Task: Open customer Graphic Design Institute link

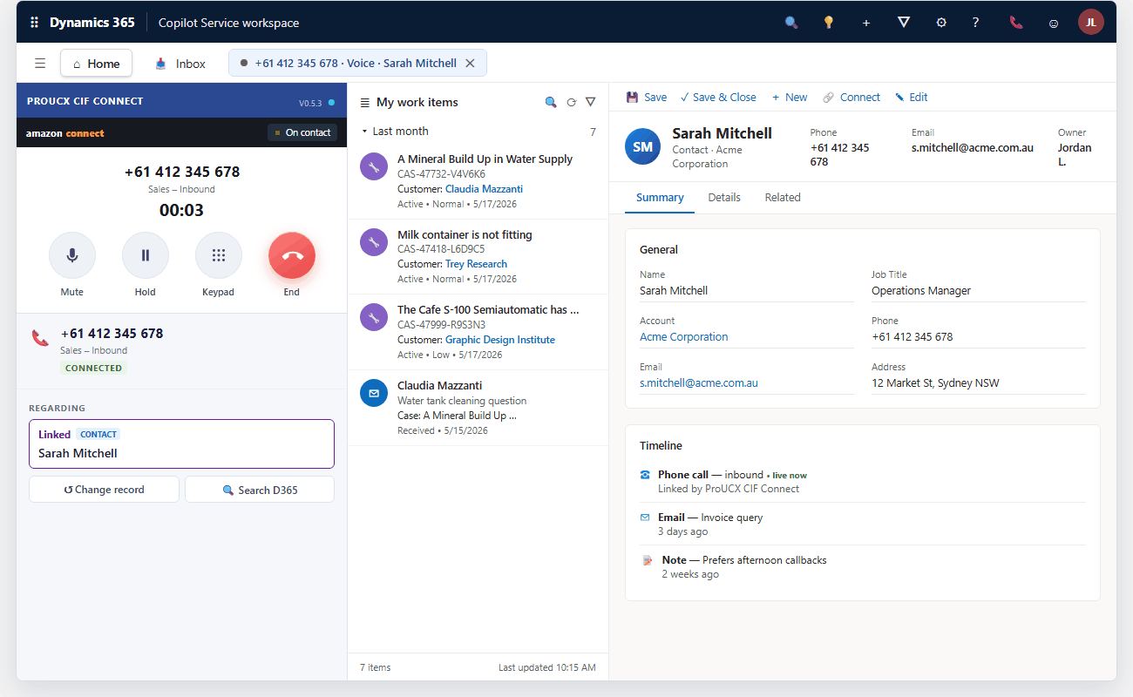Action: coord(500,340)
